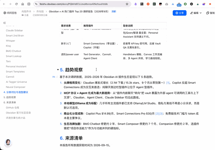Go back with the browser back arrow

point(4,4)
